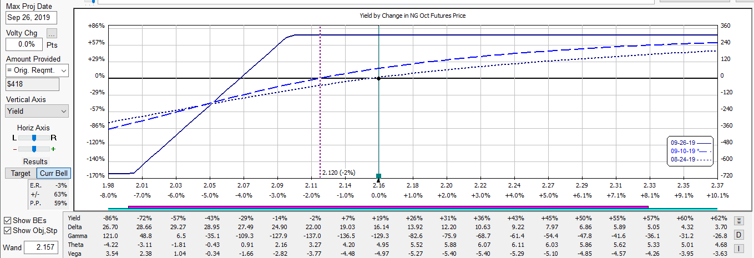754x258 pixels.
Task: Open the Vertical Axis Yield dropdown
Action: pos(37,111)
